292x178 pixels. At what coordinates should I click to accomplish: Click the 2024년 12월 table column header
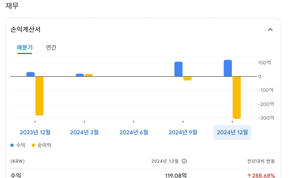(165, 161)
